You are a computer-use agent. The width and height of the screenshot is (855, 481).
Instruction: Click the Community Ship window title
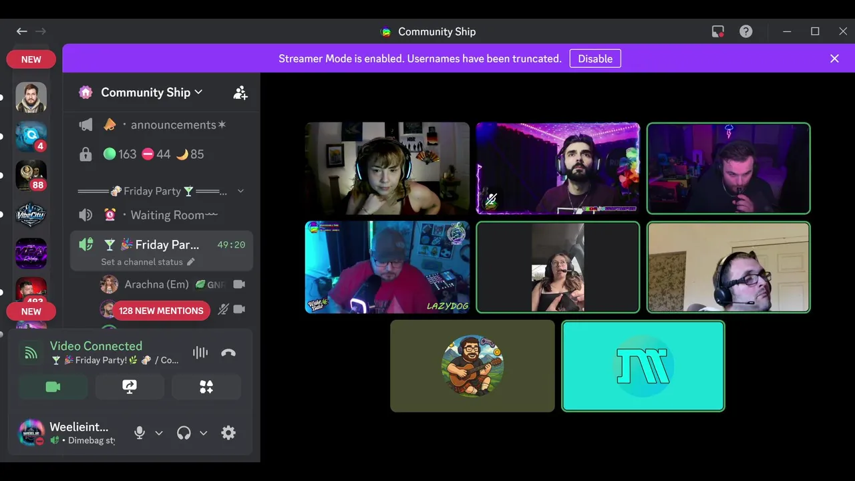(x=437, y=31)
